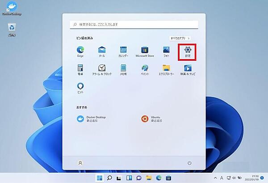Click the network icon in tray

[229, 178]
